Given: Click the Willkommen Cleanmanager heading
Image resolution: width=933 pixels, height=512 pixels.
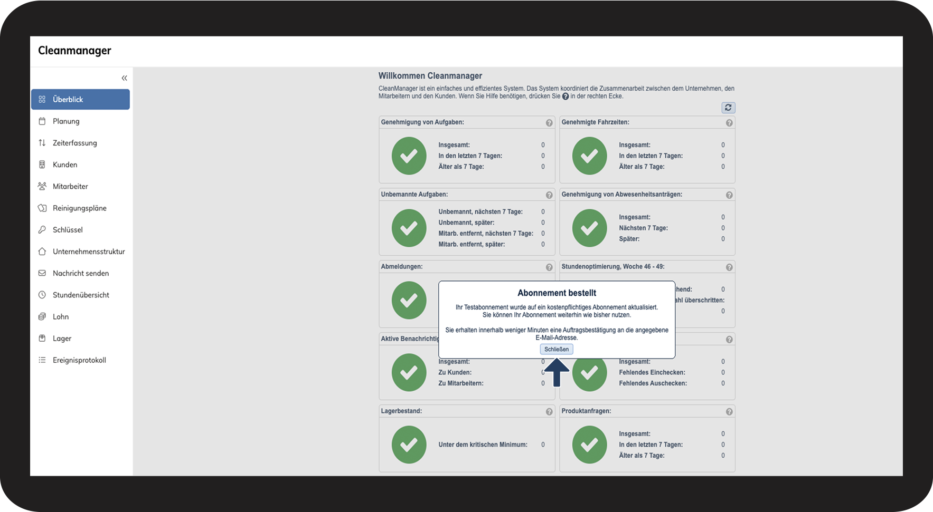Looking at the screenshot, I should (x=430, y=76).
